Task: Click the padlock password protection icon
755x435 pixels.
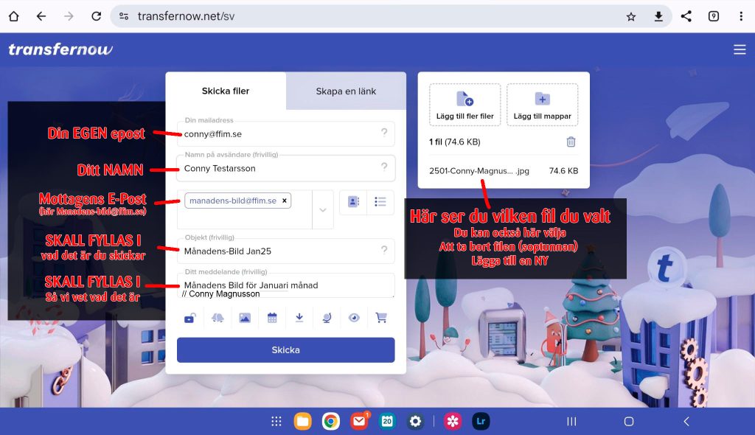Action: click(x=189, y=319)
